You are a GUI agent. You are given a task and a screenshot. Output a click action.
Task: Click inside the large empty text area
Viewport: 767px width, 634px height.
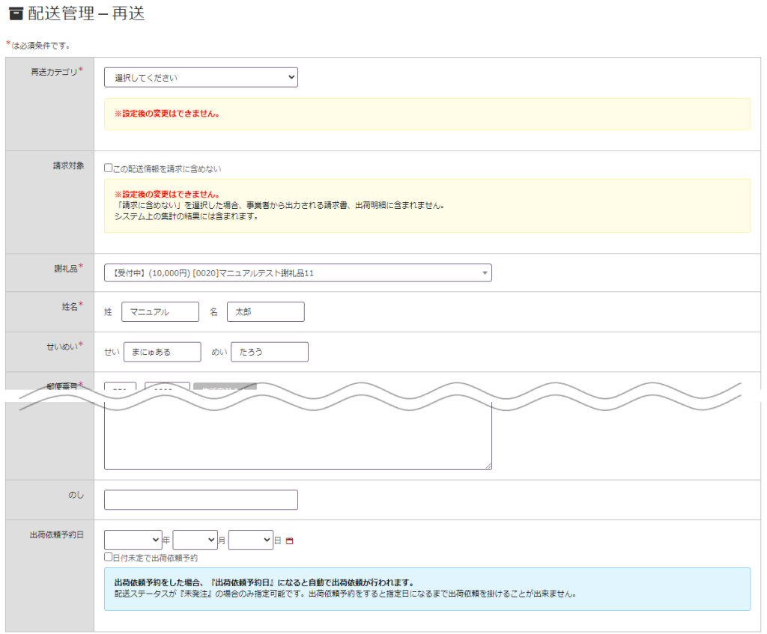pos(297,438)
